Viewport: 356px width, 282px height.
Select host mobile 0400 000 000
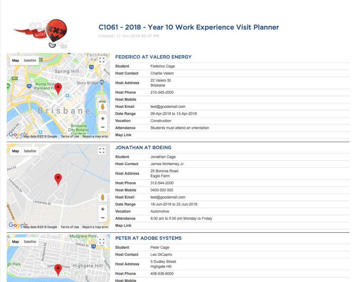pos(162,190)
